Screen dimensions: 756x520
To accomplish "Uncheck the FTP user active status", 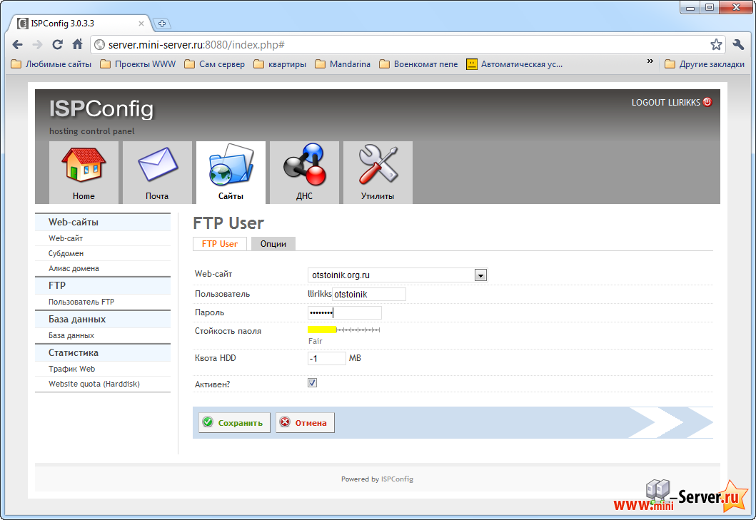I will pyautogui.click(x=312, y=382).
